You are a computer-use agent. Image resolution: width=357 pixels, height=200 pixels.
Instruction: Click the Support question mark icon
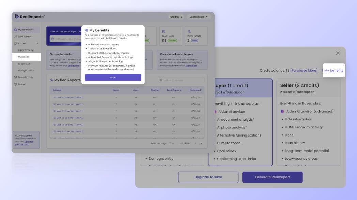(15, 84)
